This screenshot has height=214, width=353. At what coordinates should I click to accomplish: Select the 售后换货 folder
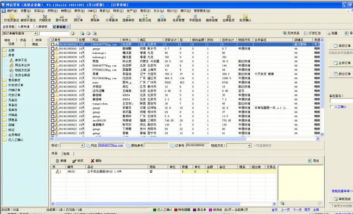pos(12,80)
